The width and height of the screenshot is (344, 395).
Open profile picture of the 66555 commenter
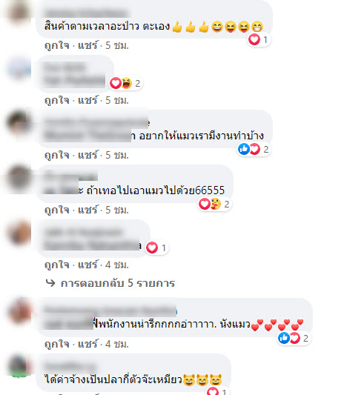tap(19, 179)
